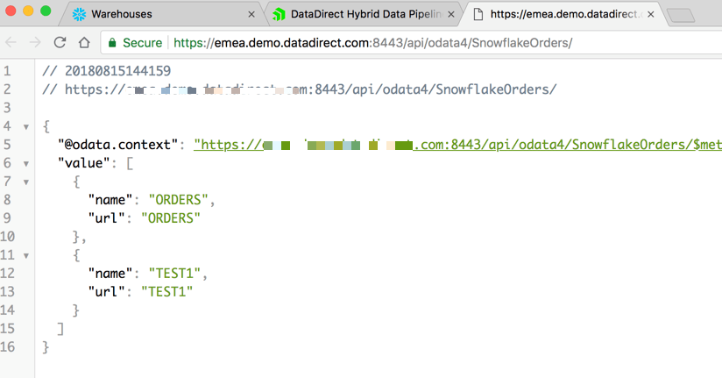Screen dimensions: 722x378
Task: Click the DataDirect Hybrid Data Pipeline tab icon
Action: pos(279,14)
